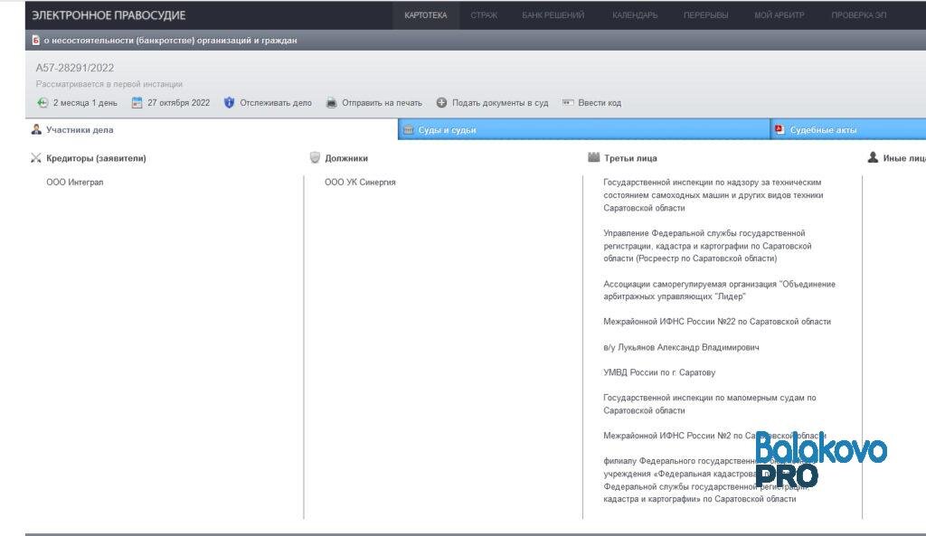Open Проверка ЭП menu item
This screenshot has width=926, height=536.
859,15
